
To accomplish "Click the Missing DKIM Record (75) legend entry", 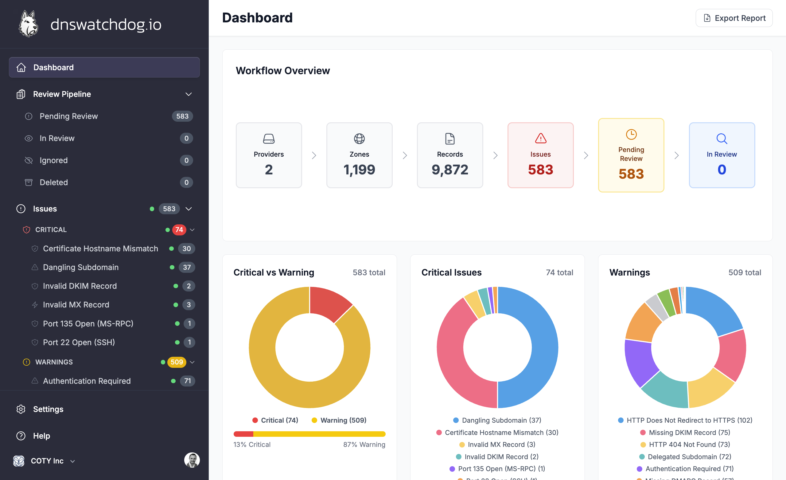I will coord(685,433).
